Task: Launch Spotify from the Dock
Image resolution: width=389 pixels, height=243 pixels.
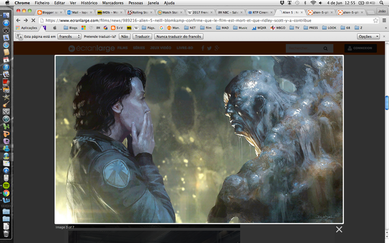Action: [x=6, y=185]
